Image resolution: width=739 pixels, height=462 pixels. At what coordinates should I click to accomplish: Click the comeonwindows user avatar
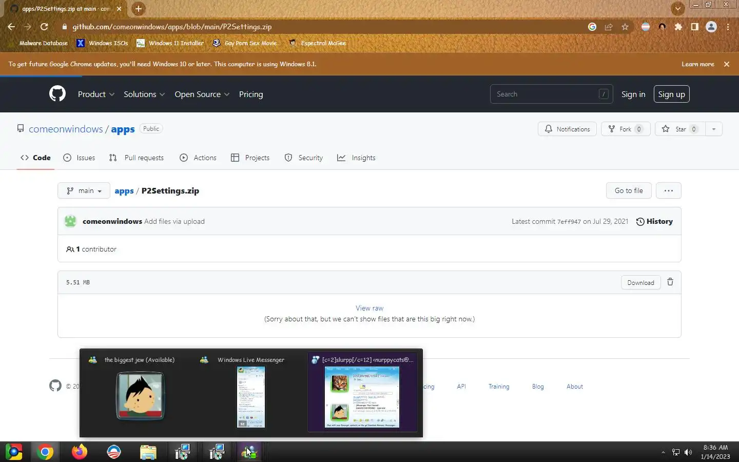[x=71, y=221]
